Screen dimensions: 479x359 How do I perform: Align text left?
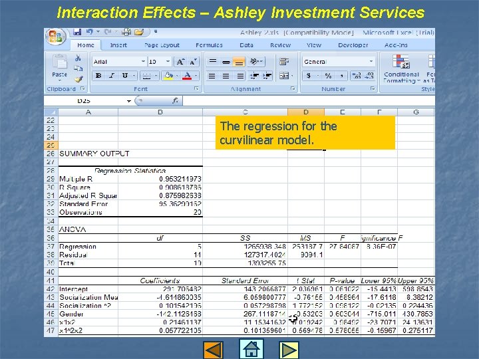click(x=212, y=76)
